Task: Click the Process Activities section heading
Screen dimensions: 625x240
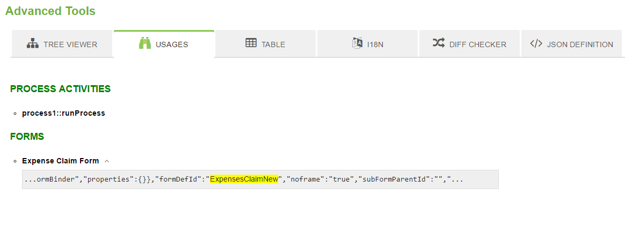Action: point(60,89)
